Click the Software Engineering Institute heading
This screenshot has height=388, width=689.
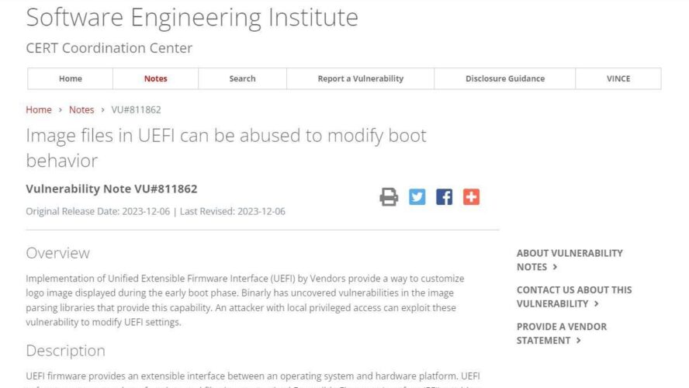pos(192,18)
